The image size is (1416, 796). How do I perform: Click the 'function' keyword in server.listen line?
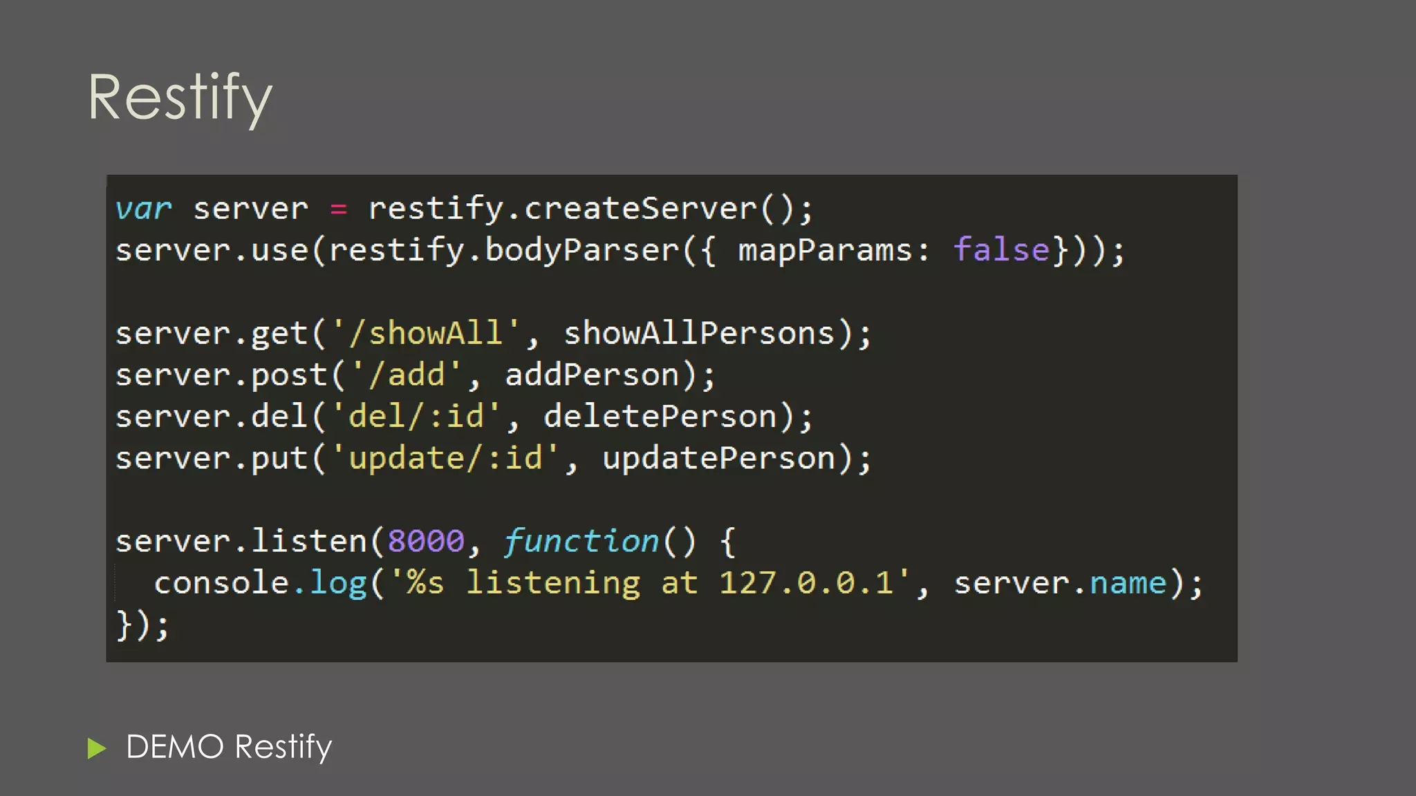pos(581,541)
